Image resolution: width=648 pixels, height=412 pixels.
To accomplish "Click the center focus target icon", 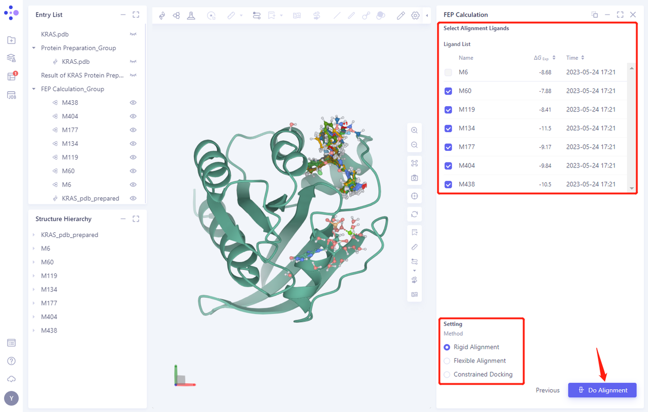I will point(414,196).
